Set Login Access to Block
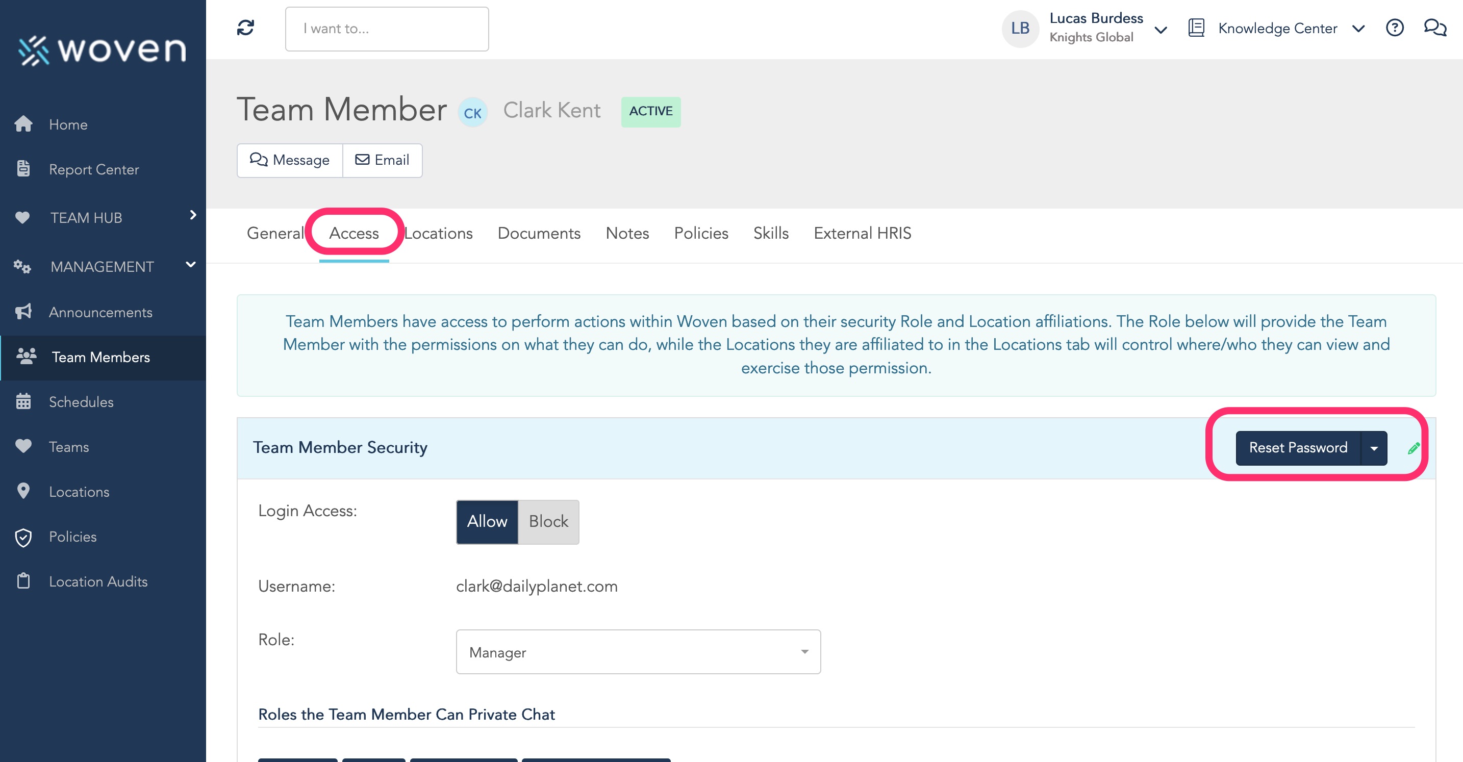Screen dimensions: 1463x762 click(x=548, y=521)
